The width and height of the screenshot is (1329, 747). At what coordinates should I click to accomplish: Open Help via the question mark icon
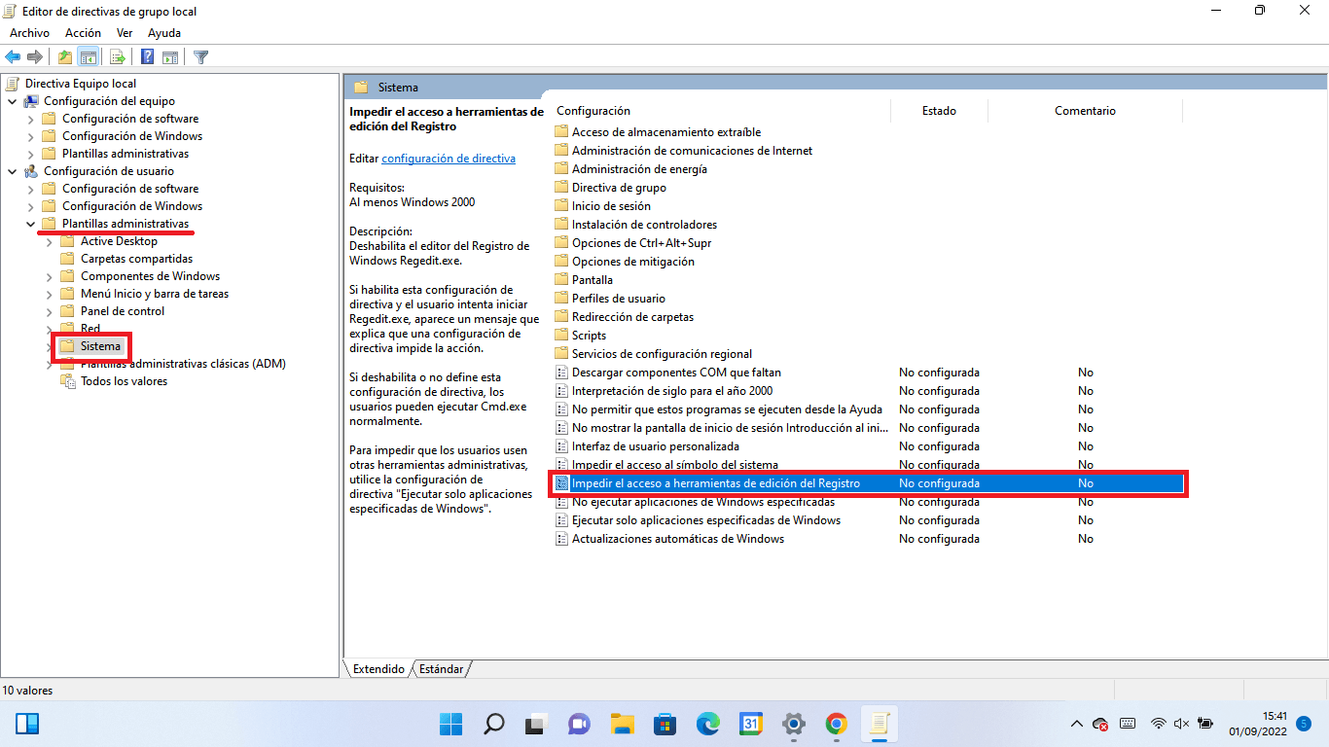(148, 57)
